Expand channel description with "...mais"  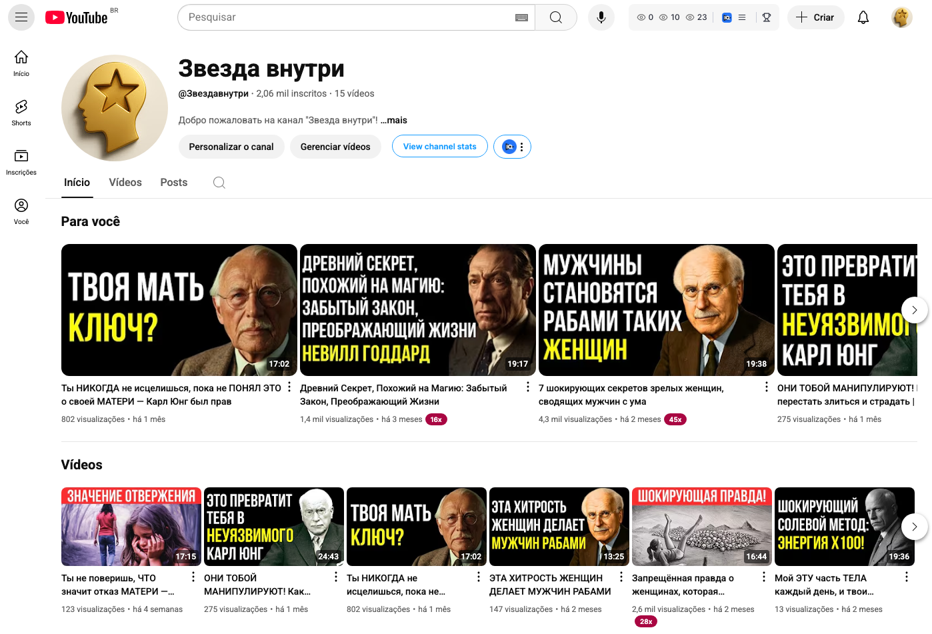click(x=394, y=120)
